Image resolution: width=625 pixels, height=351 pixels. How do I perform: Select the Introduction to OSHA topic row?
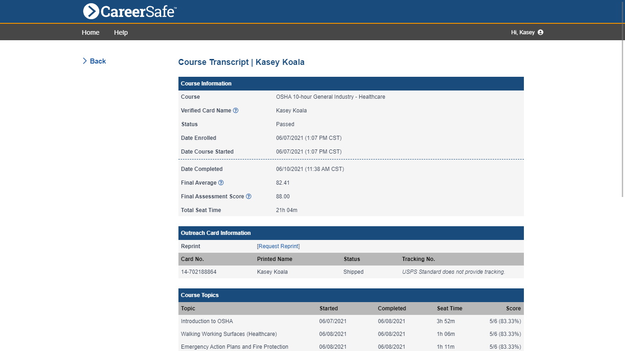(207, 321)
